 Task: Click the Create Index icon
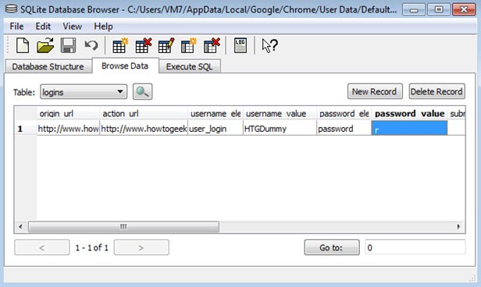[189, 46]
